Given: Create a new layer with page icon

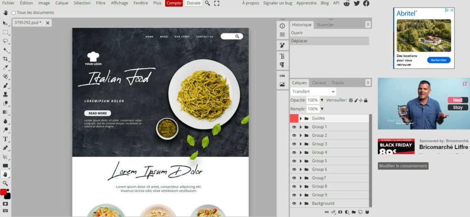Looking at the screenshot, I should [360, 212].
